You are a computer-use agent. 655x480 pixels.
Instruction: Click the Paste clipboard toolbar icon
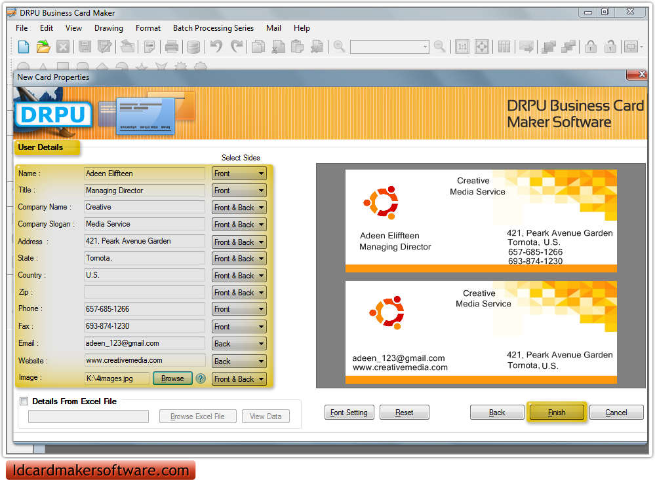[297, 46]
